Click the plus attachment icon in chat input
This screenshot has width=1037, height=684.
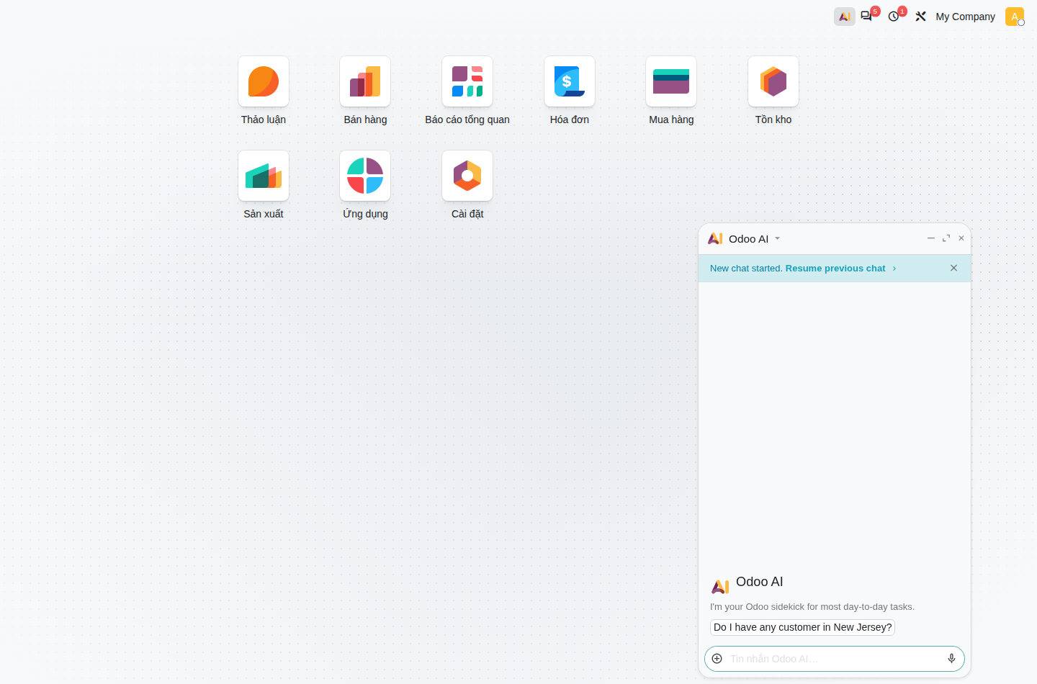717,658
